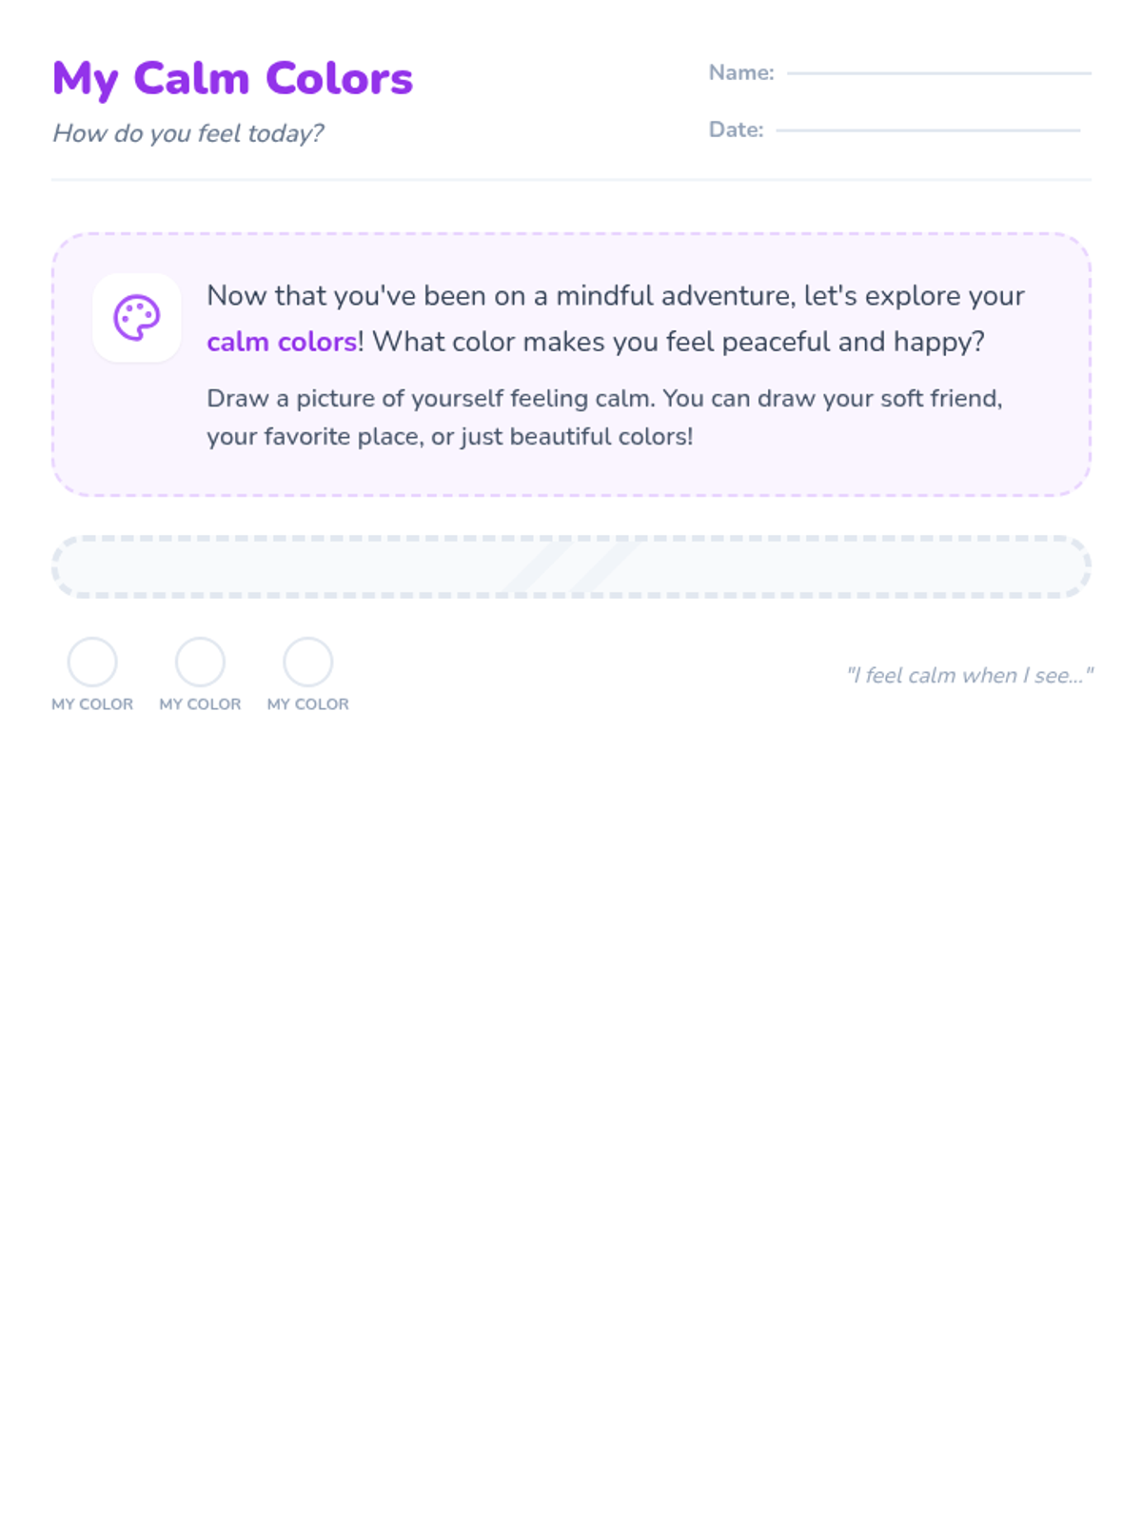Screen dimensions: 1142x1523
Task: Click the Draw a picture instruction paragraph
Action: (x=604, y=417)
